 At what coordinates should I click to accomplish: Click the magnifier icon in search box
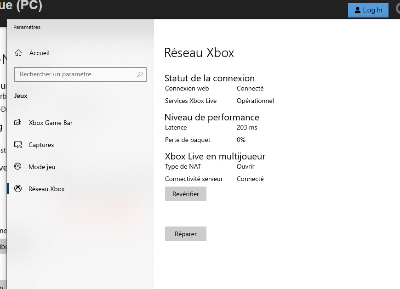click(x=140, y=74)
